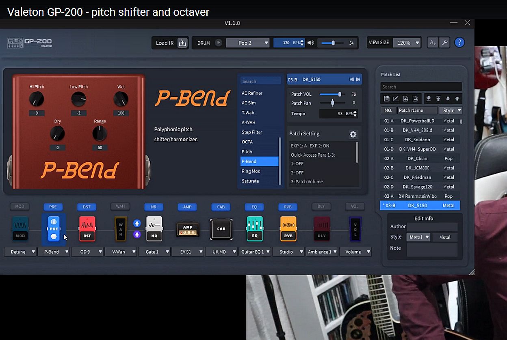This screenshot has width=507, height=340.
Task: Select the MOD pedal in signal chain
Action: pos(19,228)
